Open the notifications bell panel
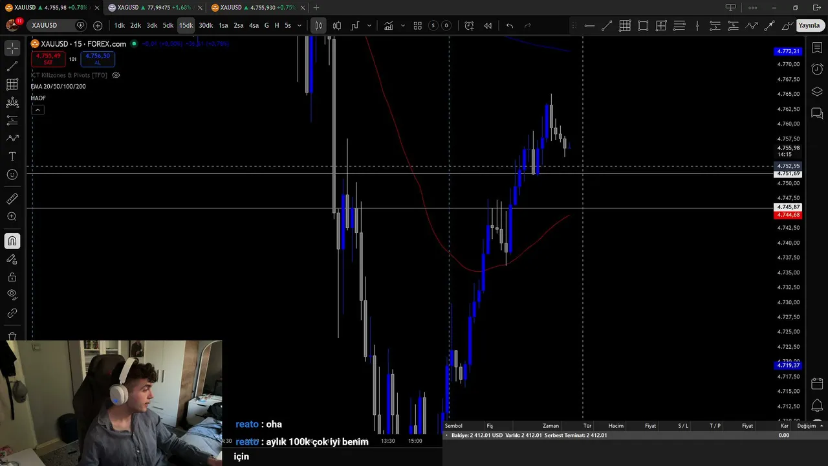 click(x=817, y=405)
